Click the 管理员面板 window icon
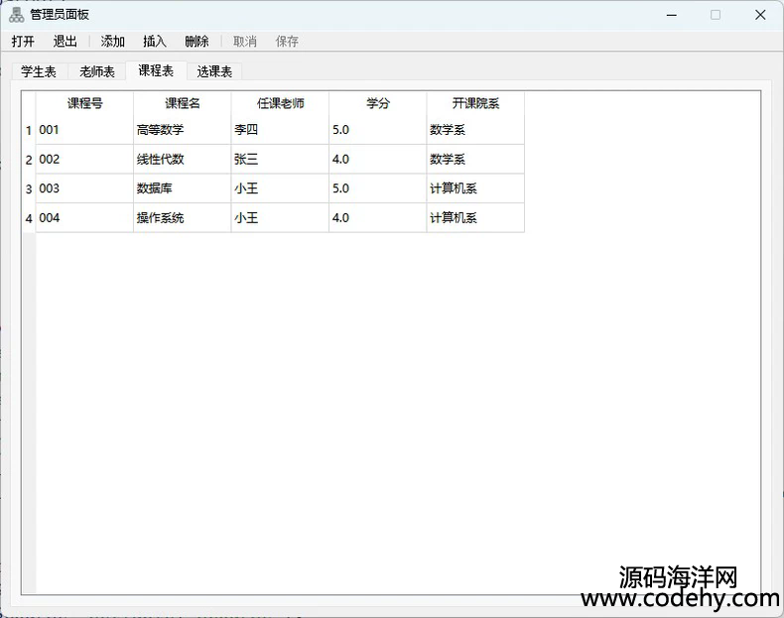784x618 pixels. point(17,15)
